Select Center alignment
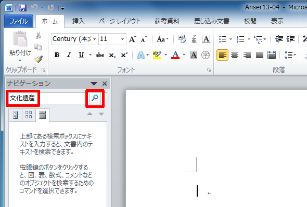 pyautogui.click(x=235, y=55)
